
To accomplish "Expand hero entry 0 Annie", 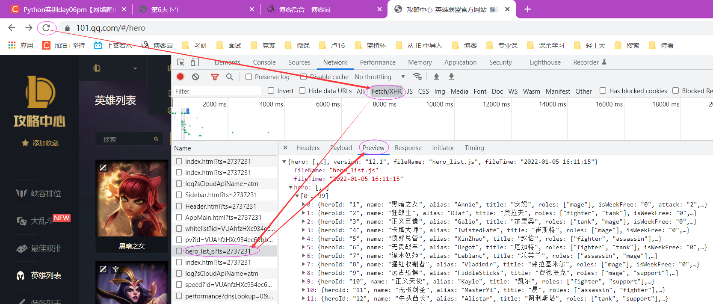I will click(x=304, y=204).
